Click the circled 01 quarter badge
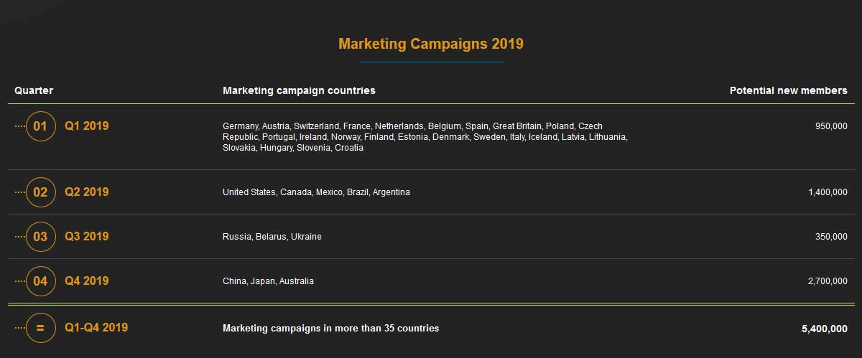Screen dimensions: 862x358 [x=40, y=126]
